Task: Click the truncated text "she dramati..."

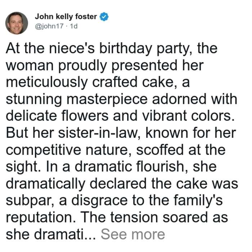Action: pos(51,234)
